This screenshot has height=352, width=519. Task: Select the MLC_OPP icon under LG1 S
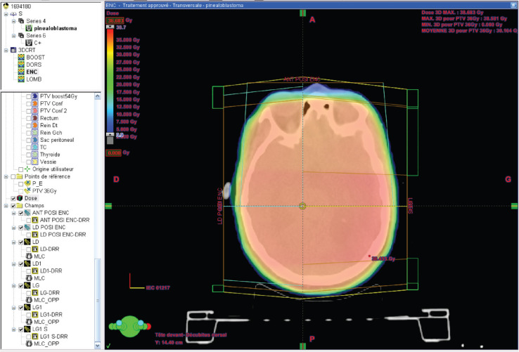(x=29, y=344)
